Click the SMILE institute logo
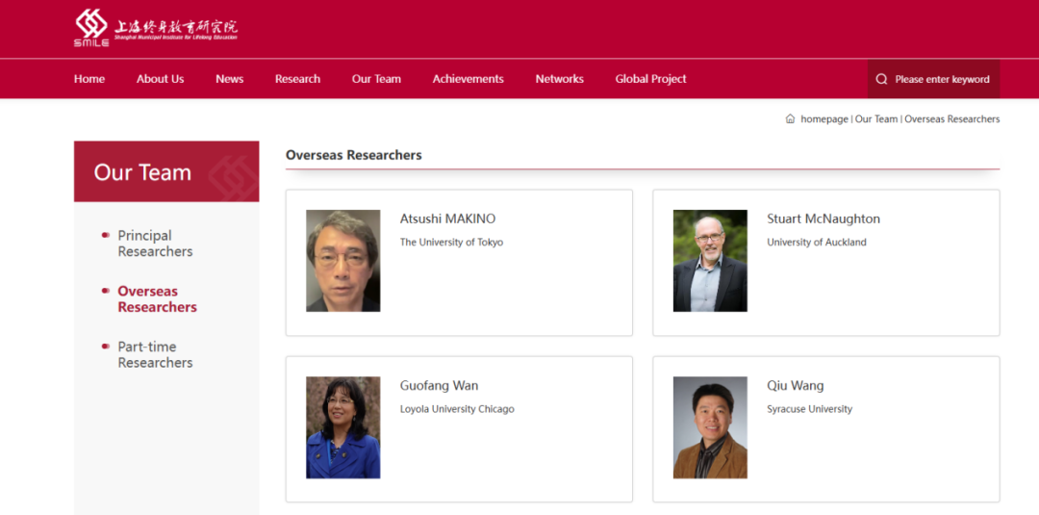1039x515 pixels. [155, 28]
